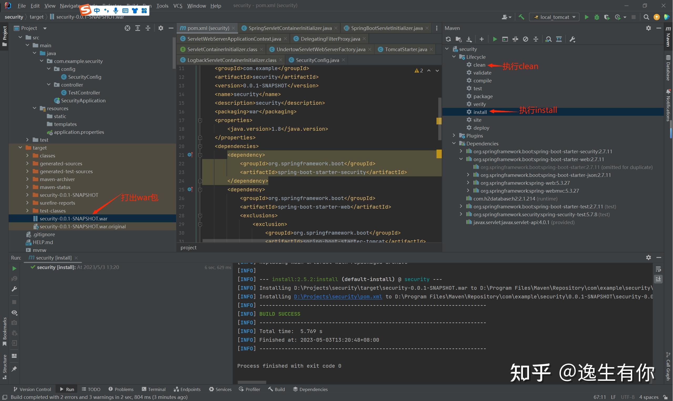Screen dimensions: 673x401
Task: Click the Run console horizontal scrollbar
Action: 251,382
